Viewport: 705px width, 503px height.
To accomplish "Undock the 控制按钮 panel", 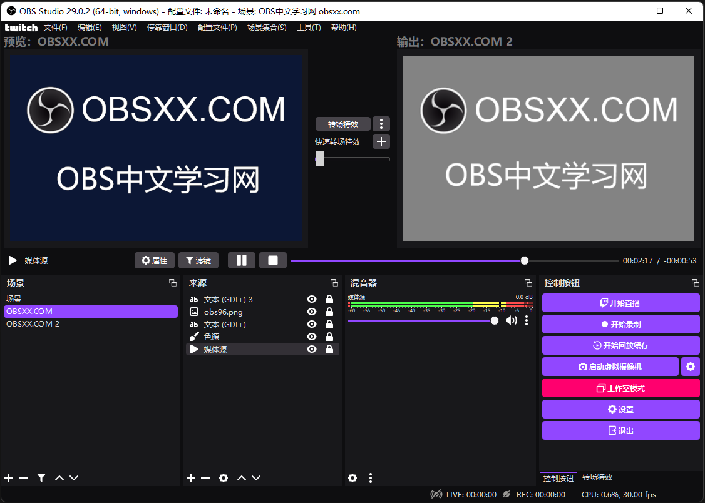I will (x=696, y=283).
